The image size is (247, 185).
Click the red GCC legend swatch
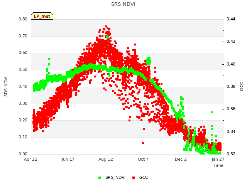134,178
